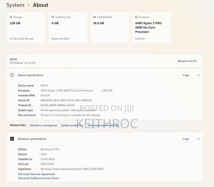Click the About breadcrumb title
This screenshot has width=214, height=187.
pos(40,5)
